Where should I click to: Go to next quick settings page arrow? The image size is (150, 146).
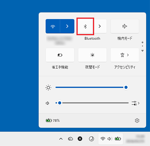[x=142, y=51]
